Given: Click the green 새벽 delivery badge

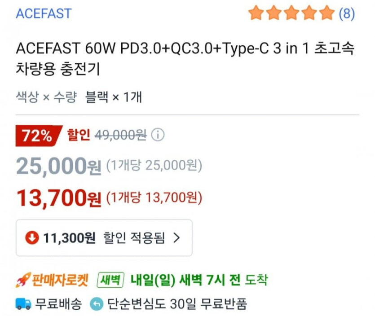Looking at the screenshot, I should click(110, 281).
